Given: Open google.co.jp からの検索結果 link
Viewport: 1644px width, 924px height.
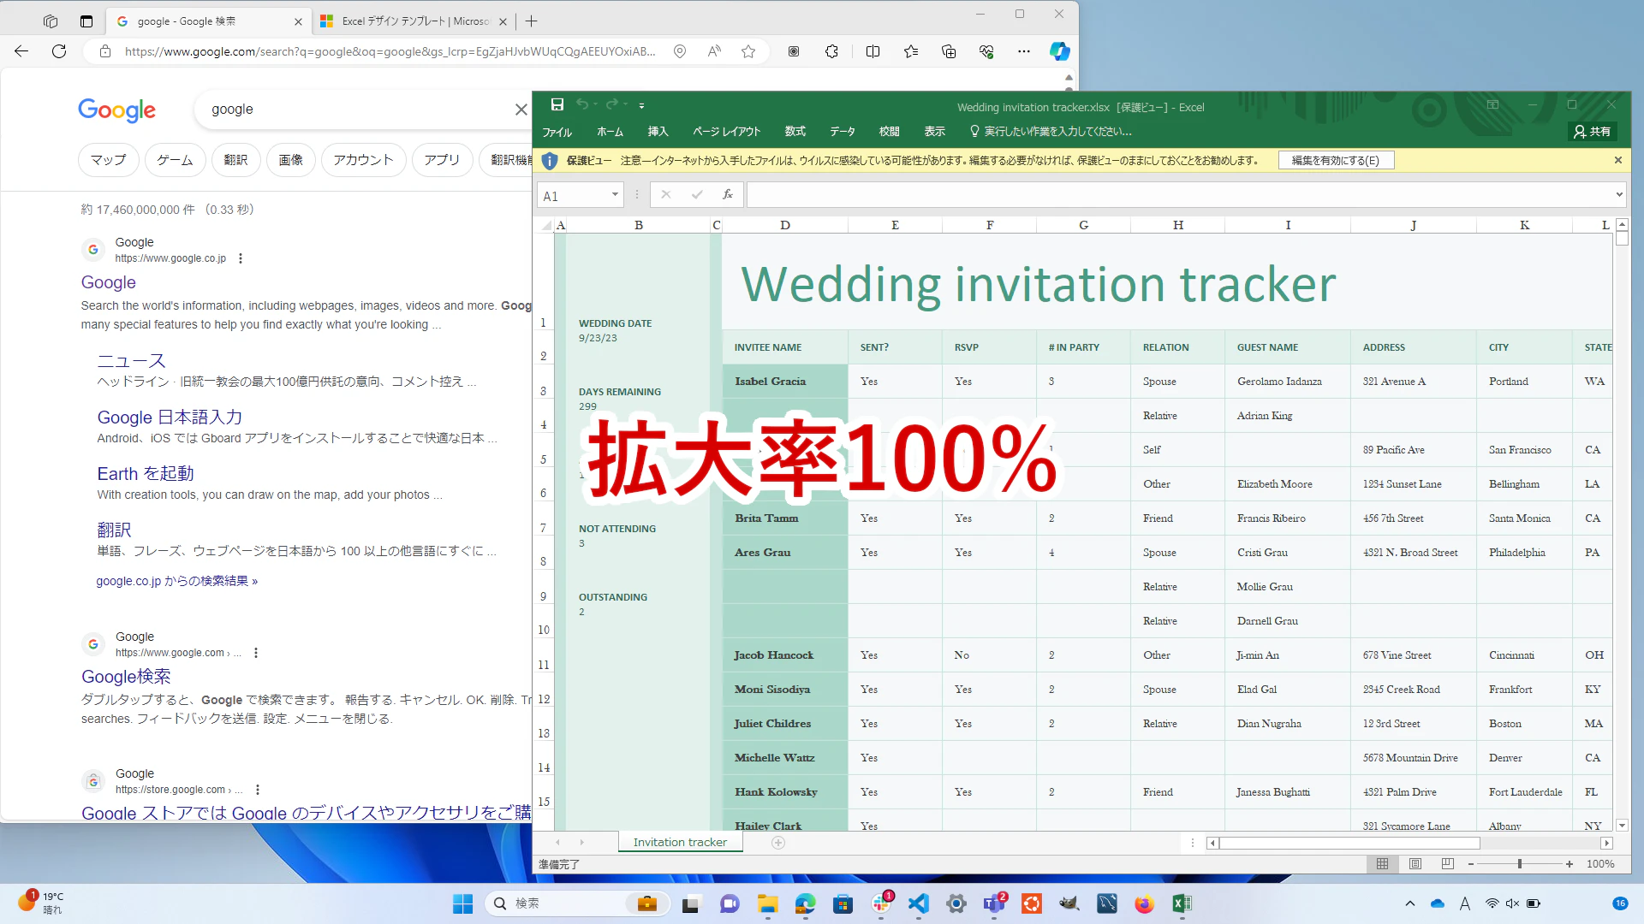Looking at the screenshot, I should tap(176, 581).
